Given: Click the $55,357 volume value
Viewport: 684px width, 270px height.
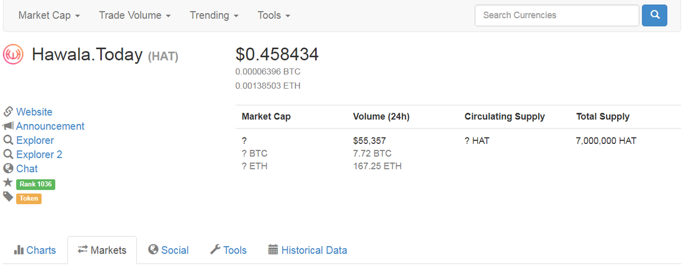Looking at the screenshot, I should (x=370, y=141).
